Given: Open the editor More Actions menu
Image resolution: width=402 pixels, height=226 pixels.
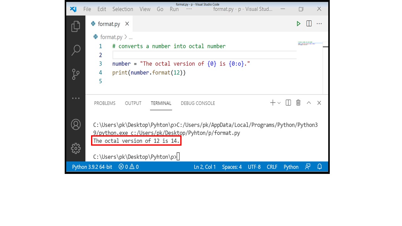Looking at the screenshot, I should [x=319, y=24].
